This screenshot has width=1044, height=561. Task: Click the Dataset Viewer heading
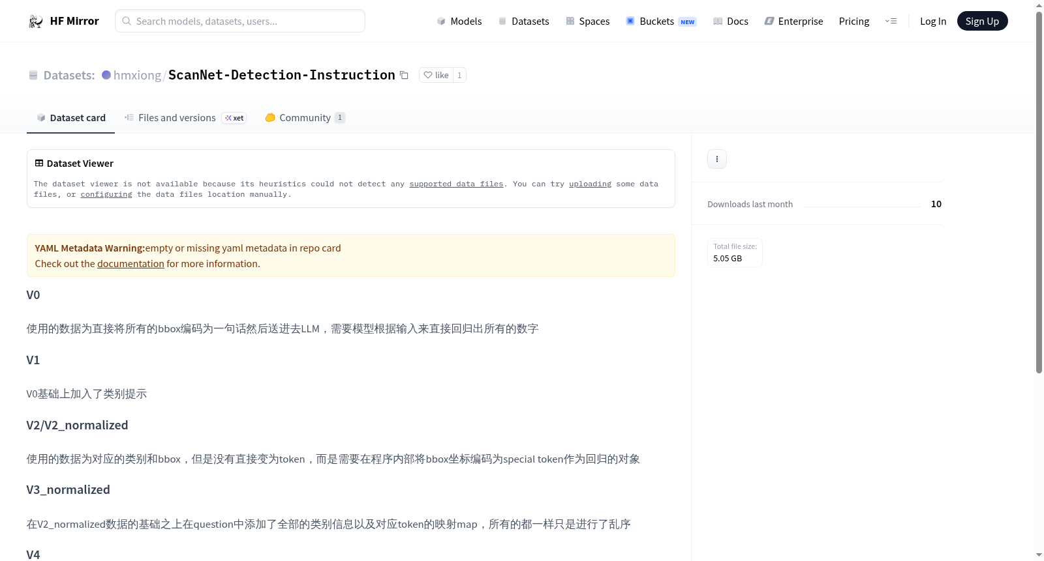pos(80,164)
